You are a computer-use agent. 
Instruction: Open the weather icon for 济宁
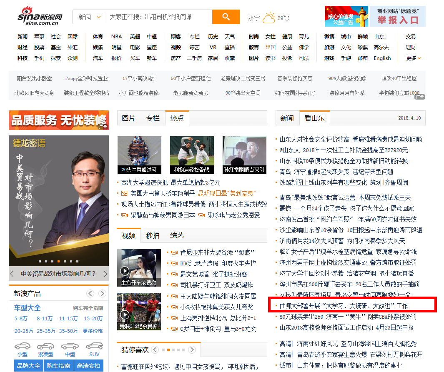click(269, 17)
